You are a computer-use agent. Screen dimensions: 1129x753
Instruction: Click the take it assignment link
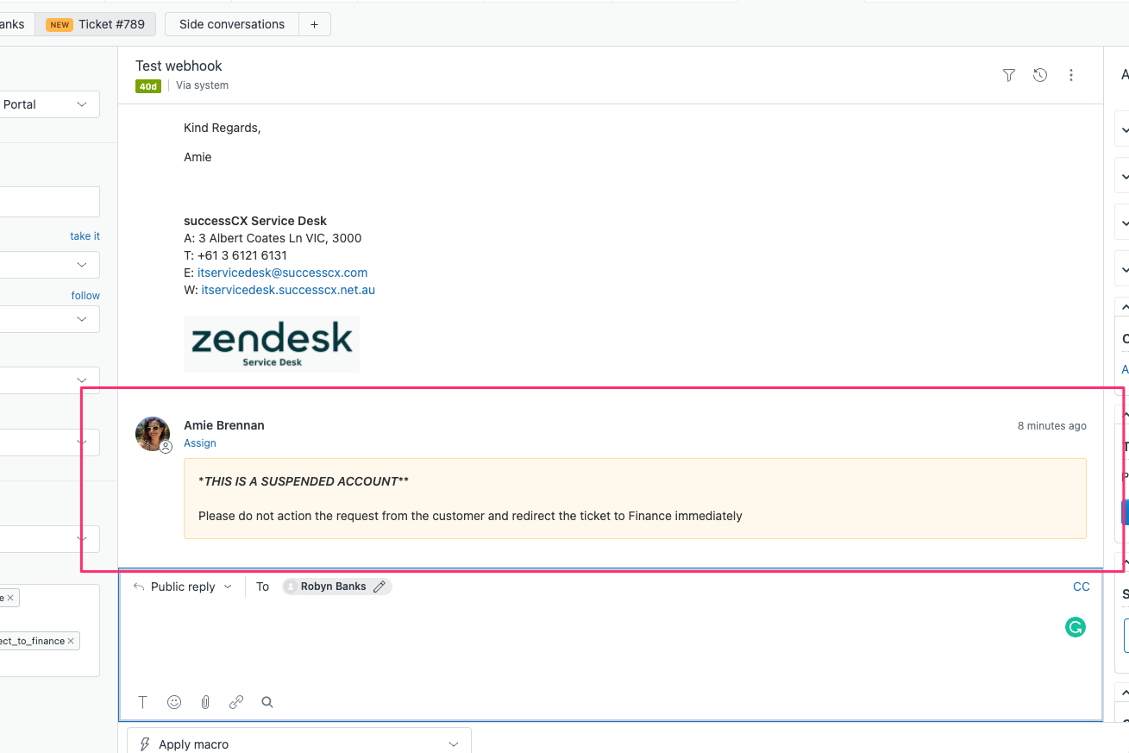[85, 235]
